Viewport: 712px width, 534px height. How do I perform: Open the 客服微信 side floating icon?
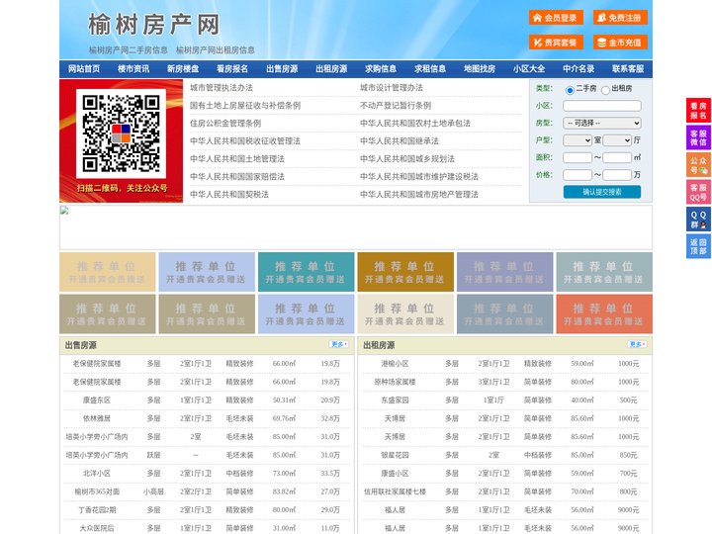(x=698, y=137)
